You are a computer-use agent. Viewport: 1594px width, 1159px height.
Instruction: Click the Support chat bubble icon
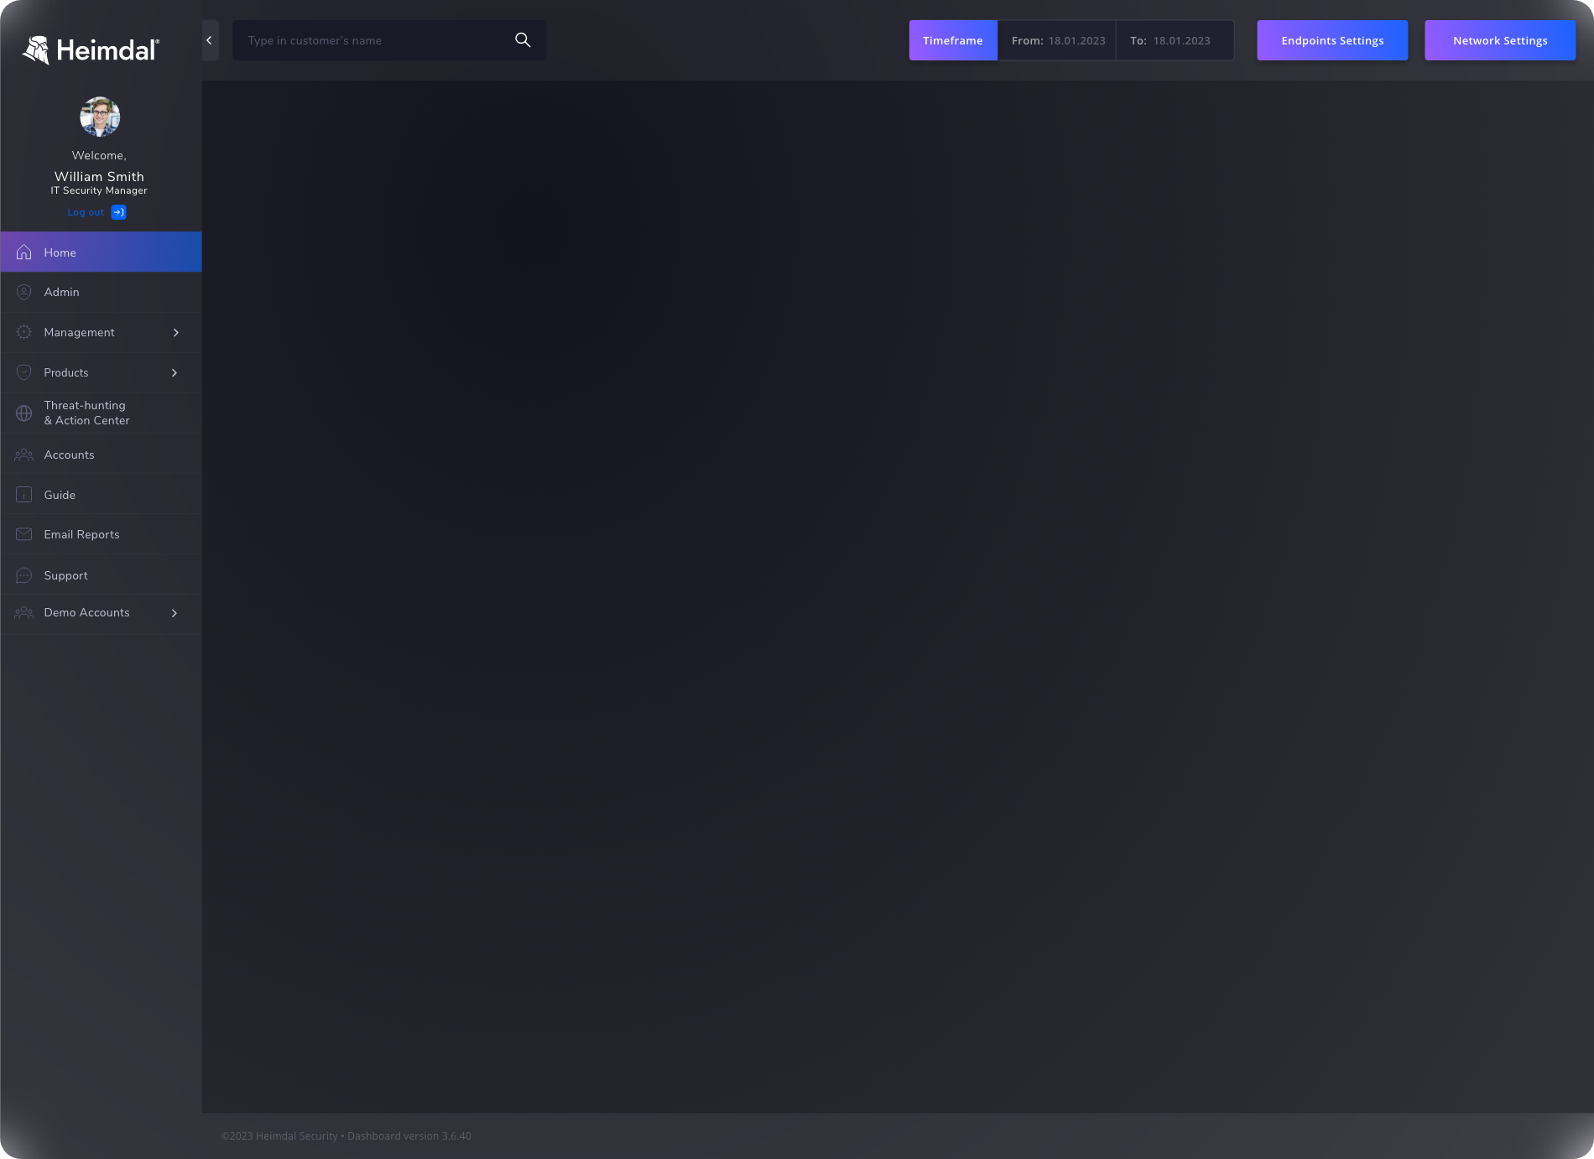23,575
